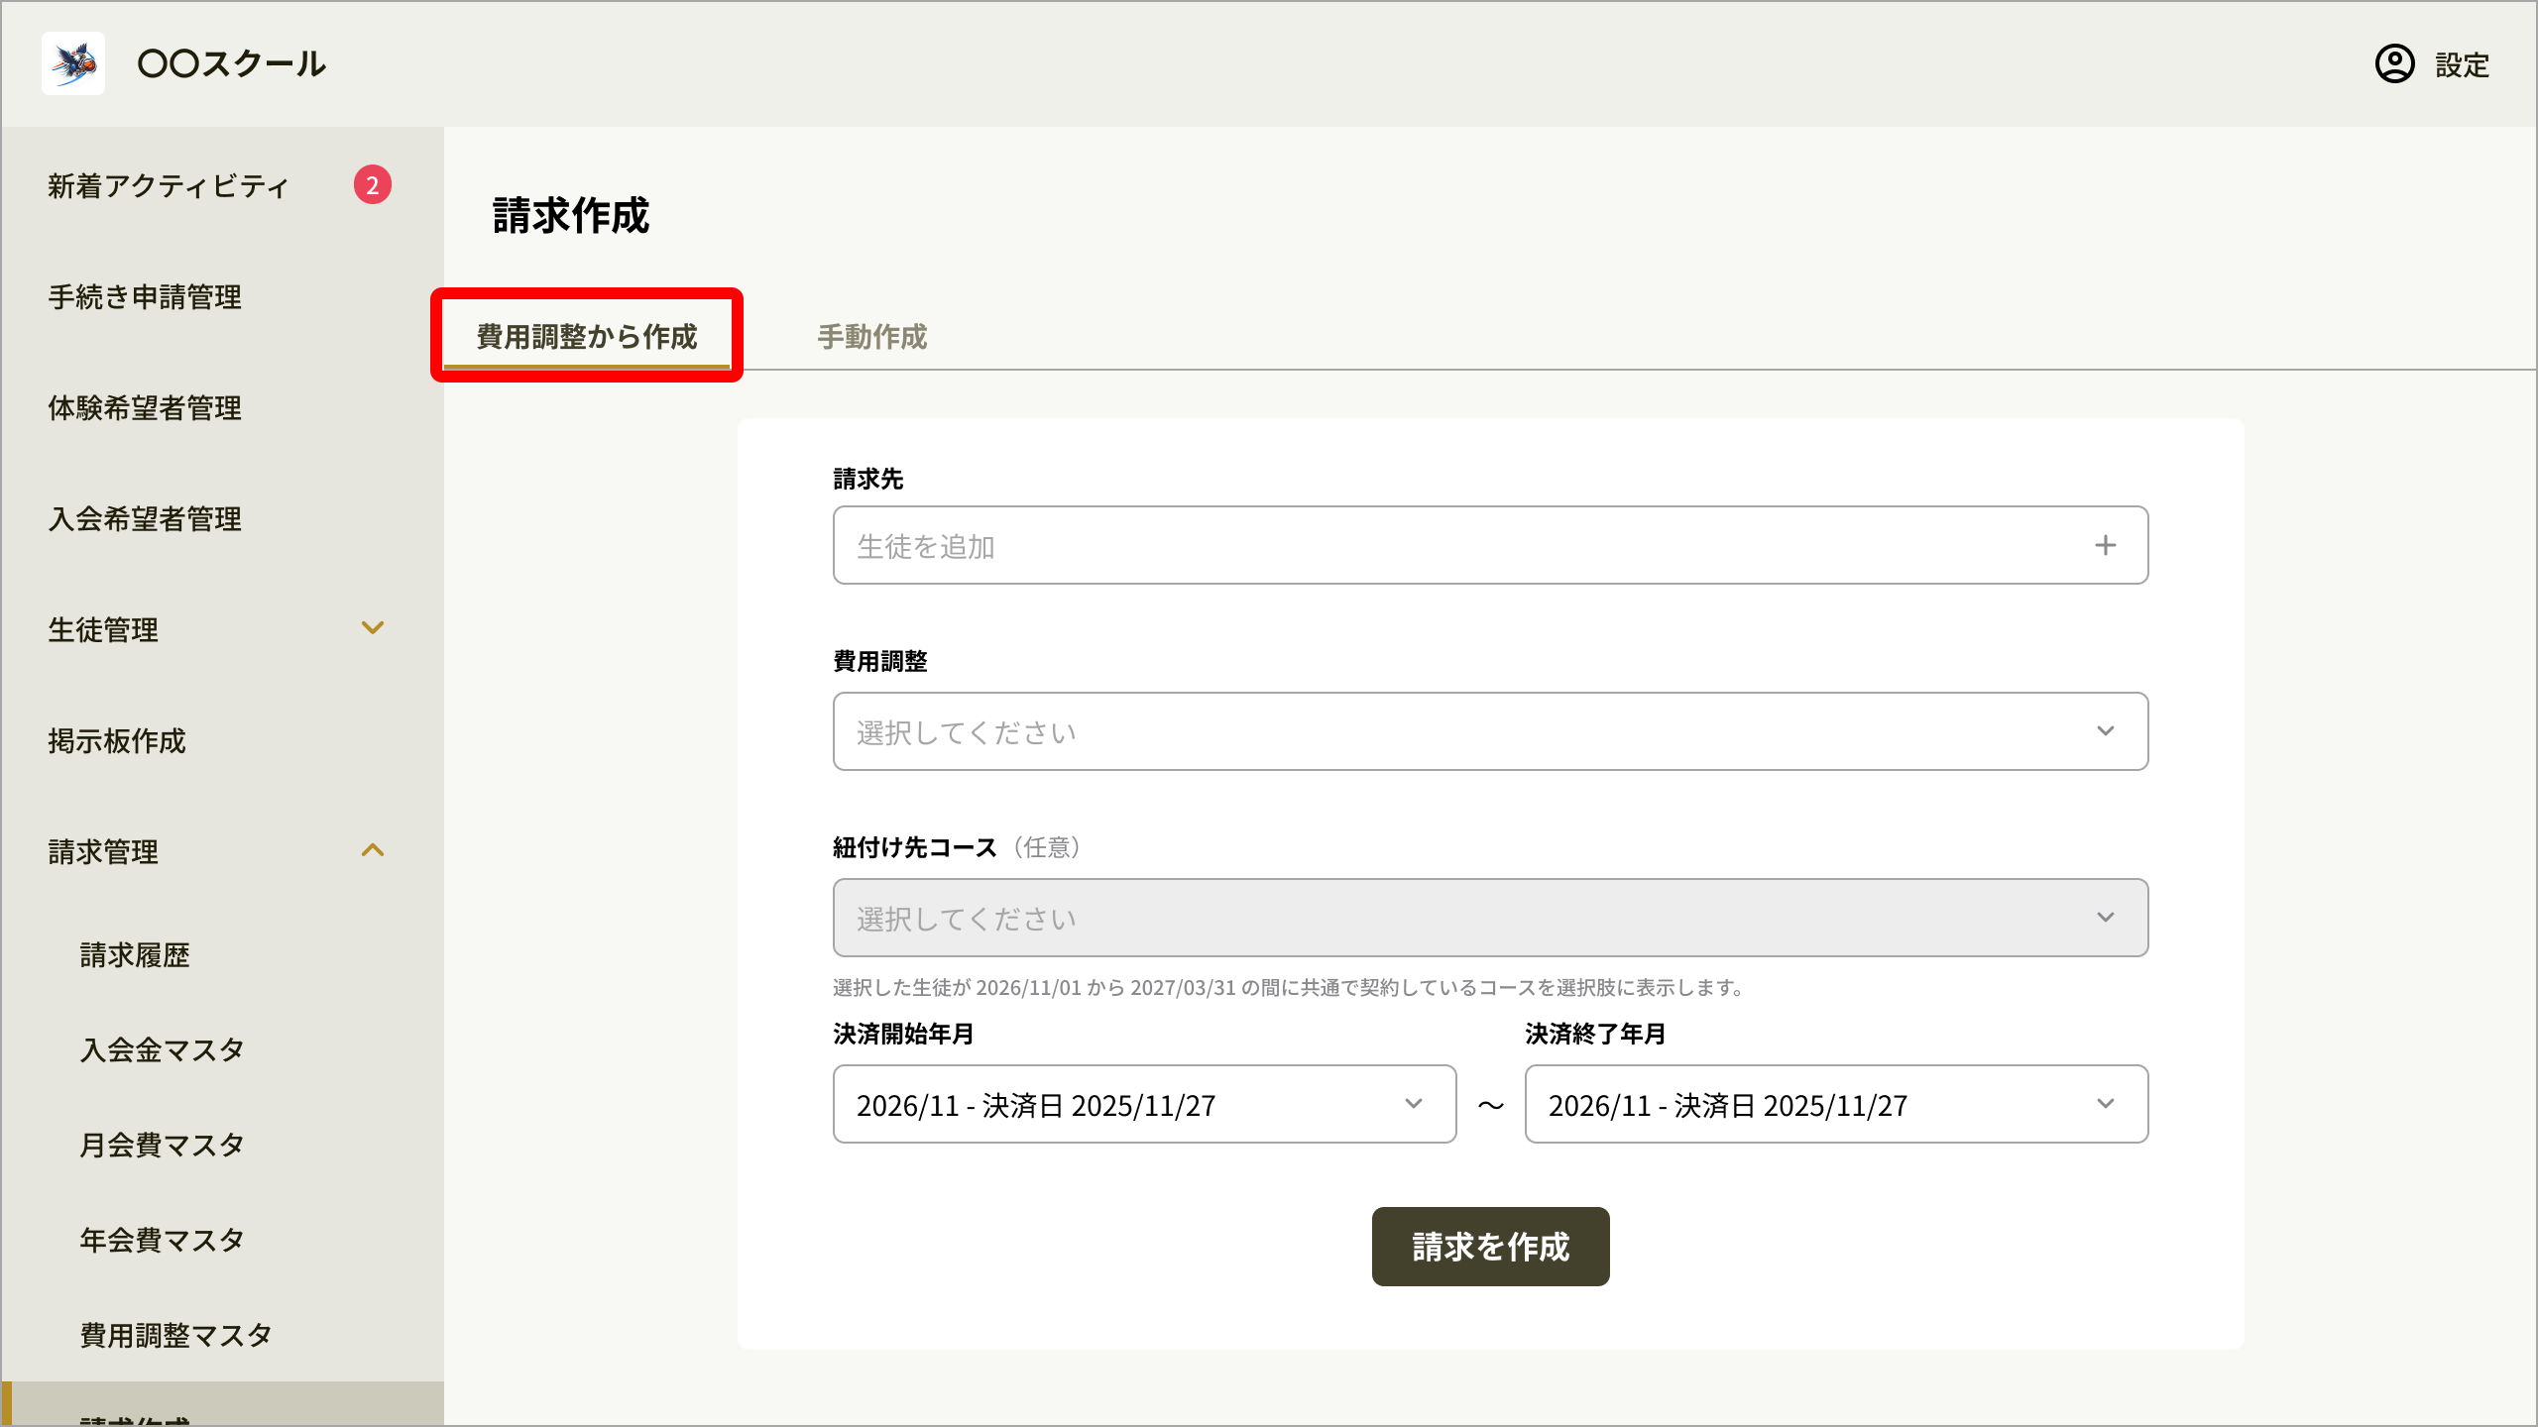Open 手続き申請管理 in sidebar

145,297
